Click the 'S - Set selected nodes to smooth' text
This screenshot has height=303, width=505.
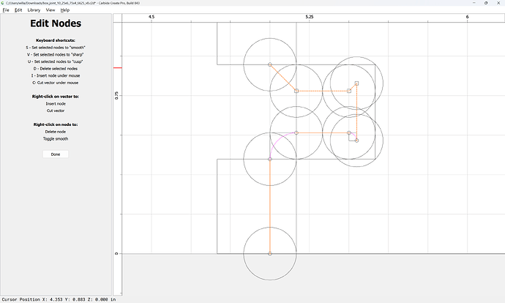[x=56, y=48]
